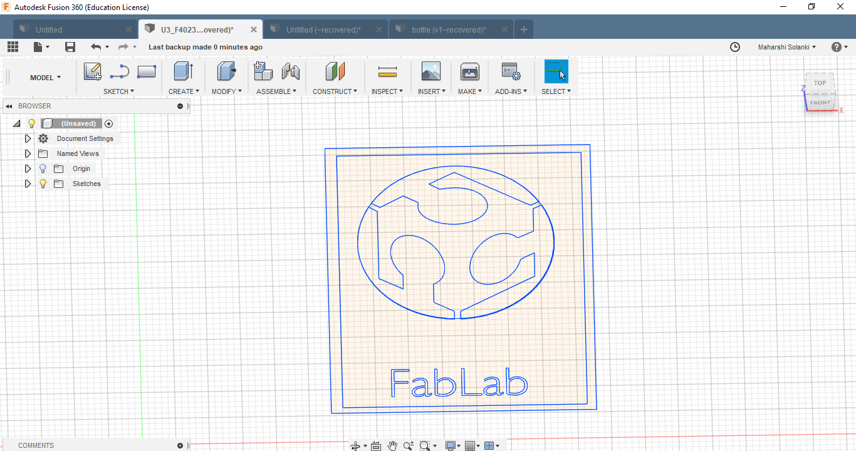Add a new design tab
This screenshot has height=451, width=856.
[x=524, y=29]
